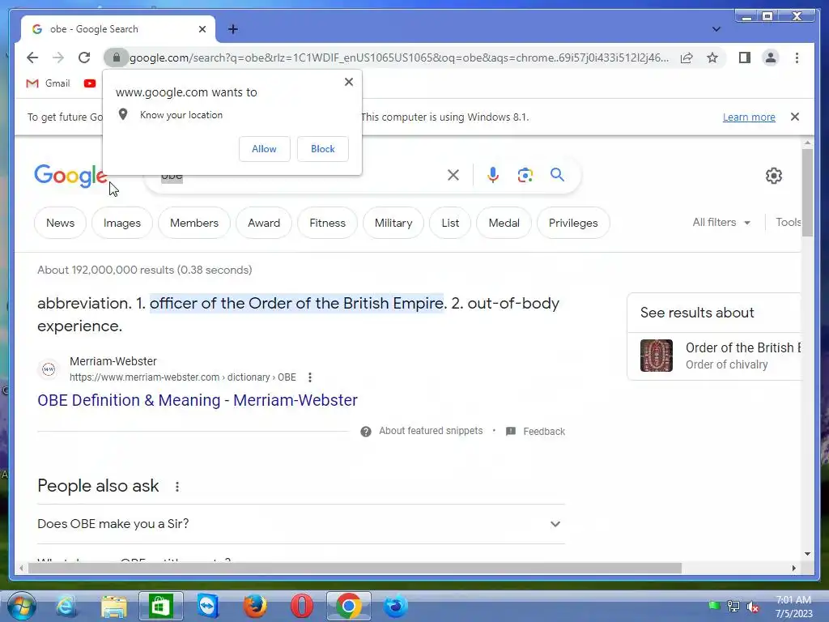
Task: Start voice search with microphone icon
Action: pos(493,175)
